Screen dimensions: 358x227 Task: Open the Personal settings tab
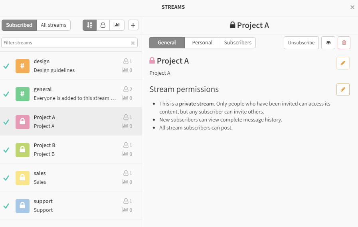(x=202, y=43)
